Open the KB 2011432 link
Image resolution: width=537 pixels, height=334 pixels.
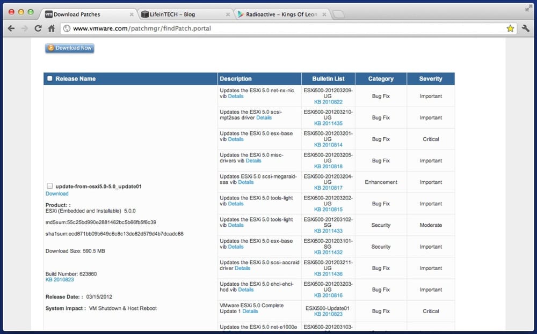coord(328,253)
